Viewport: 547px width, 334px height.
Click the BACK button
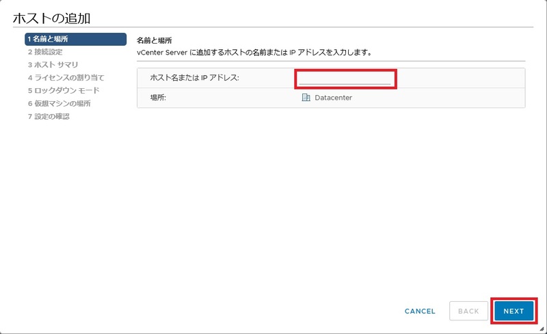pyautogui.click(x=468, y=311)
